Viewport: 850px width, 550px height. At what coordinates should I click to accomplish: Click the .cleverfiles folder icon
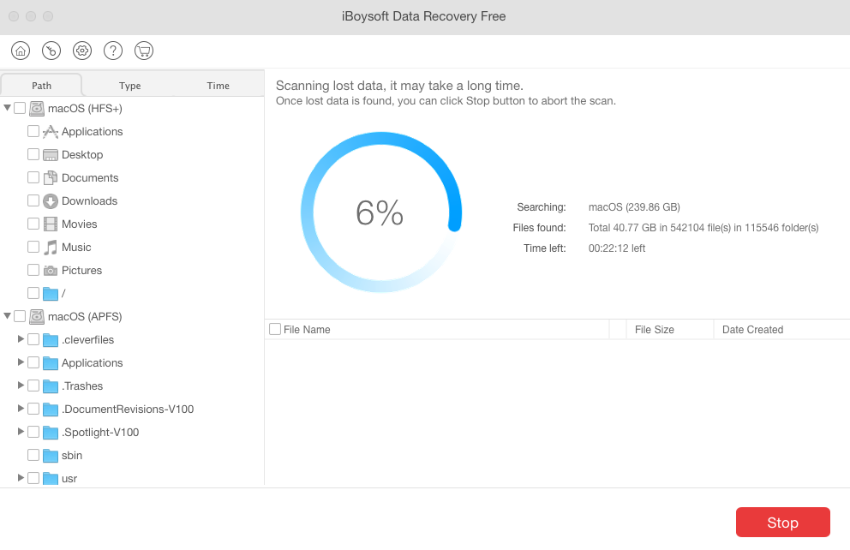pyautogui.click(x=51, y=340)
